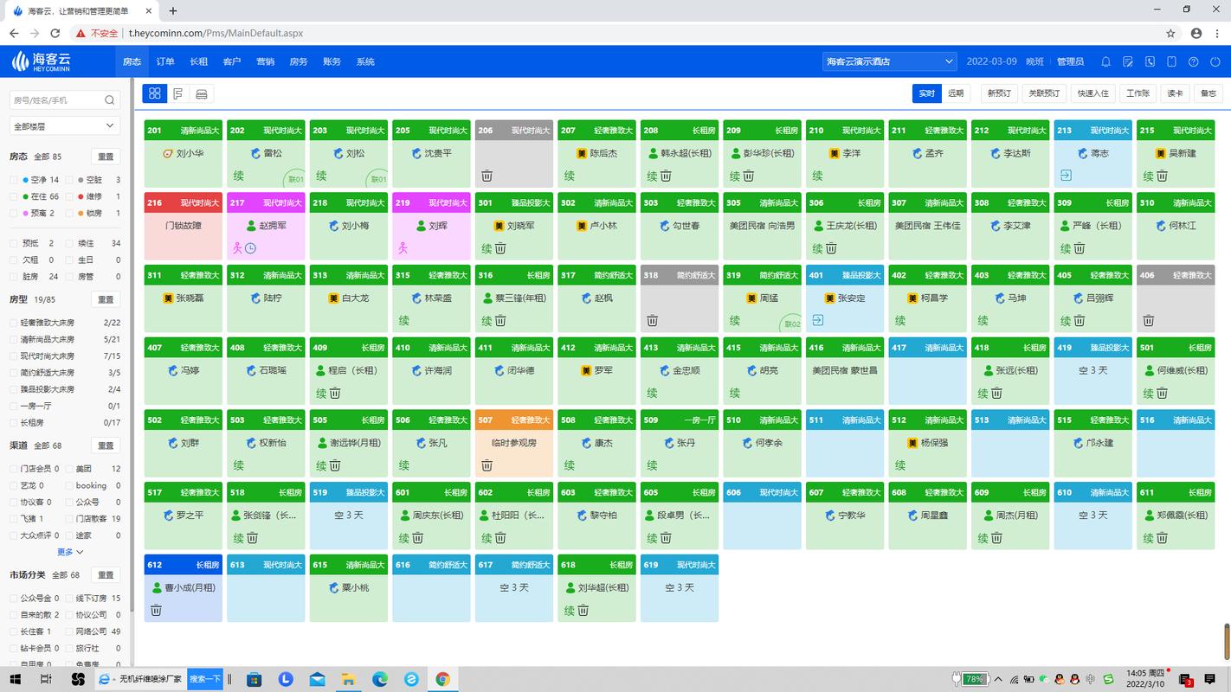Expand 更多 channel options

(70, 552)
